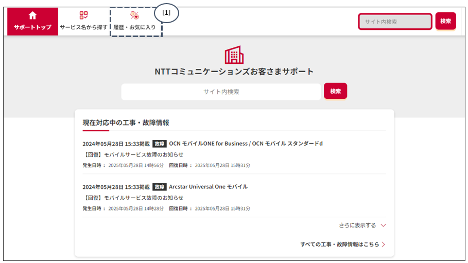Viewport: 468px width, 263px height.
Task: Expand the list with さらに表示する
Action: click(x=357, y=225)
